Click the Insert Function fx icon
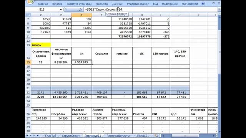The image size is (246, 138). point(80,10)
